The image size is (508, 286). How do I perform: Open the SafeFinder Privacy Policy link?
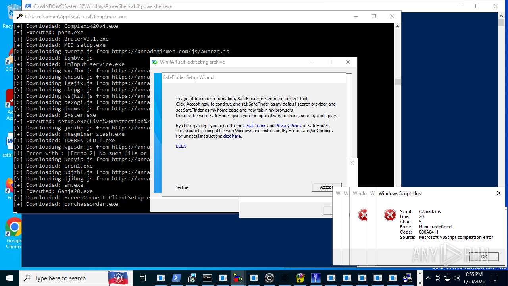point(289,126)
